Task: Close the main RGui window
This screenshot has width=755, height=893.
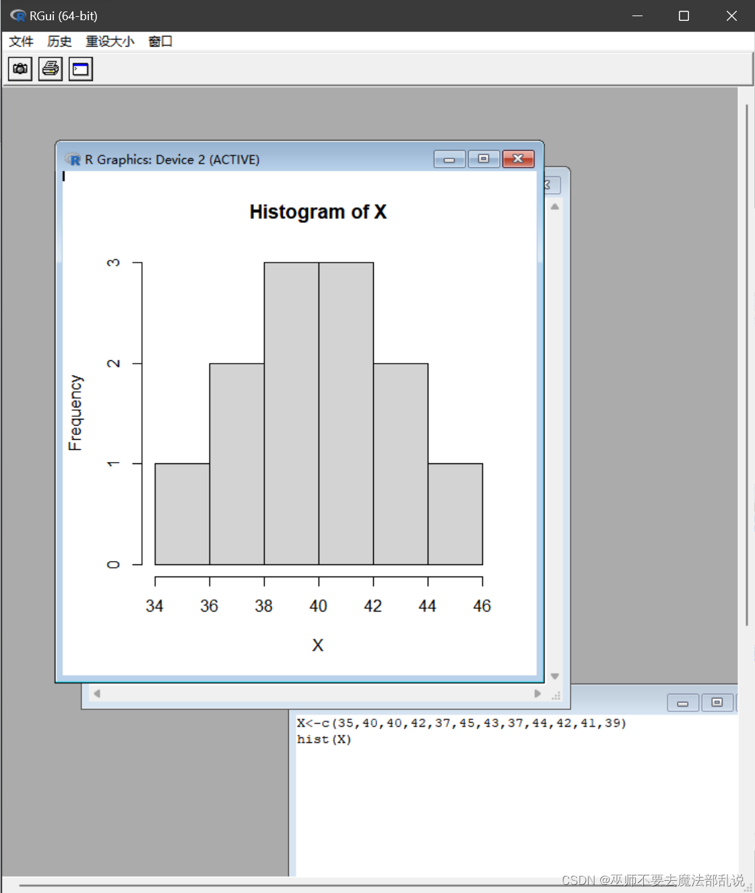Action: tap(731, 15)
